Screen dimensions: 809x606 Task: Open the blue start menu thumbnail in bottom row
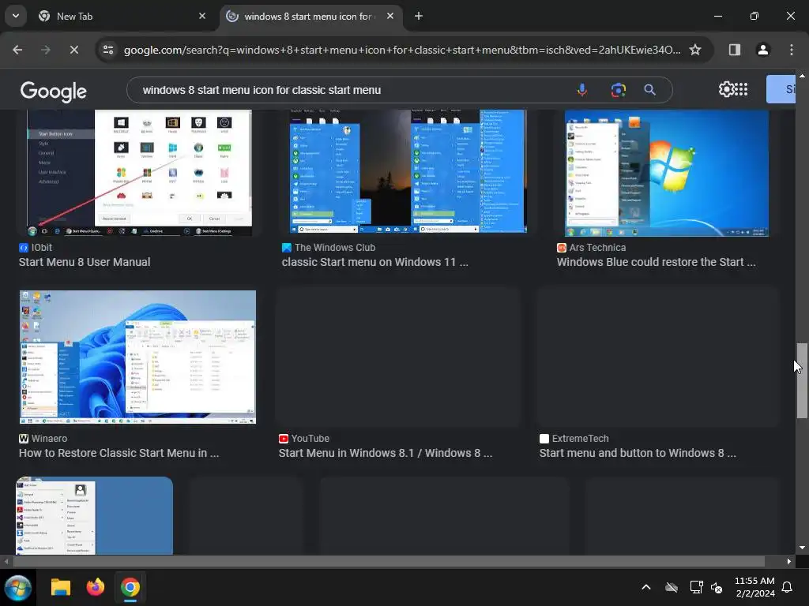[95, 515]
